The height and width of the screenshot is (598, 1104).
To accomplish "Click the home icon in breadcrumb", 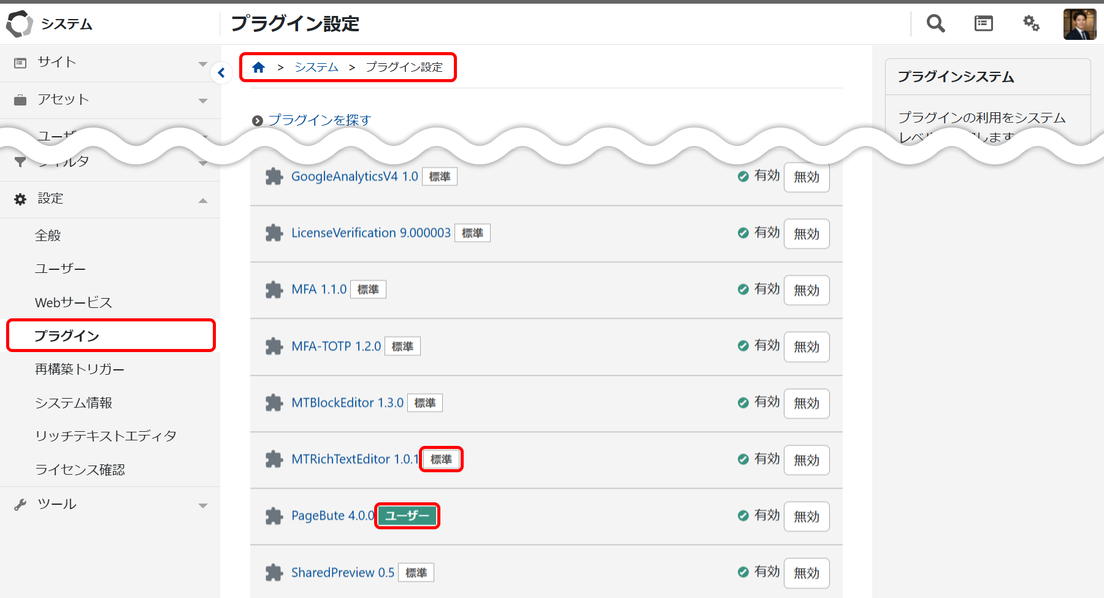I will (x=258, y=67).
